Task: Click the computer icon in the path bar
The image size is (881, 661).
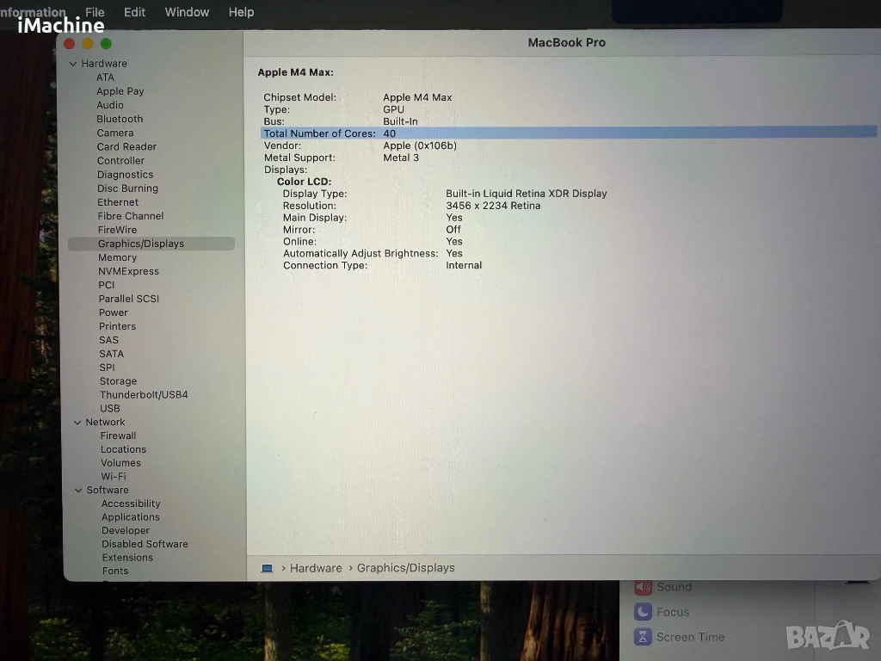Action: (x=267, y=568)
